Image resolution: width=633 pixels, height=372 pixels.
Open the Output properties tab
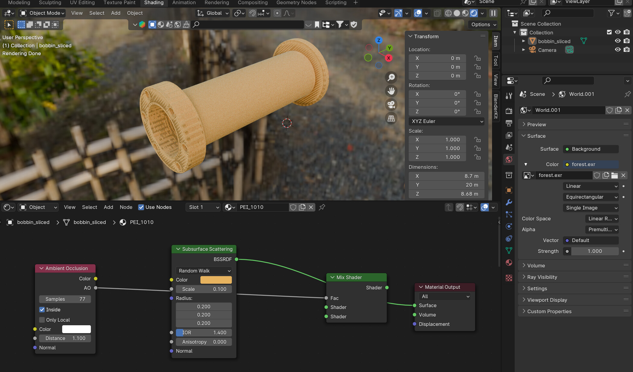509,123
